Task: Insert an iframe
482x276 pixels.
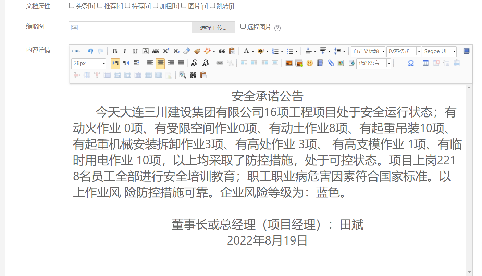Action: (x=351, y=63)
